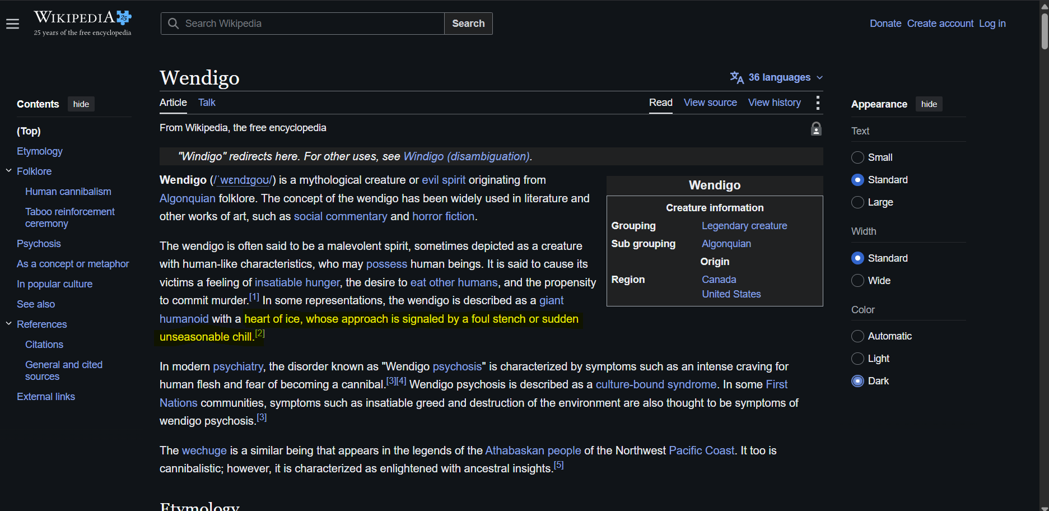Open the Athabaskan people link
The width and height of the screenshot is (1049, 511).
click(x=533, y=450)
